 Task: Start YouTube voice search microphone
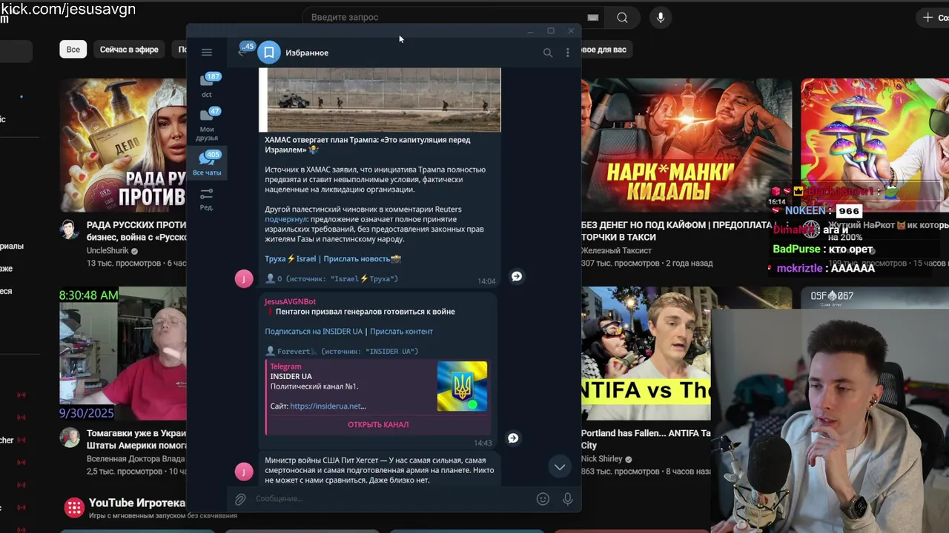pyautogui.click(x=661, y=17)
